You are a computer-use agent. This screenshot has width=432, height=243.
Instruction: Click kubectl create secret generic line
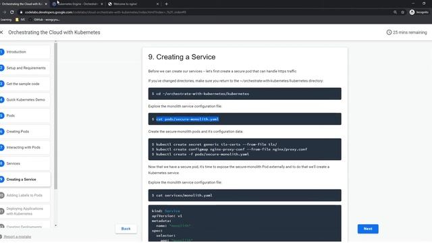point(214,144)
